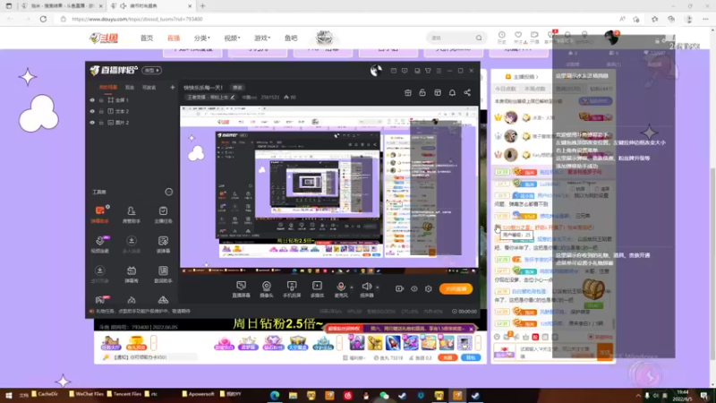Open the Danmaku show (弹幕秀) tool
Viewport: 716px width, 403px height.
coord(132,274)
